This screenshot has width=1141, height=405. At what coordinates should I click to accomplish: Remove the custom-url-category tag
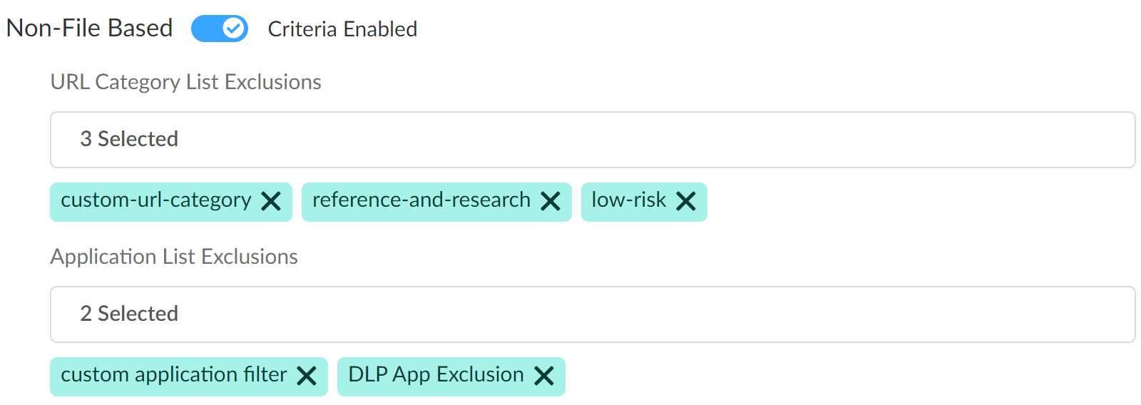click(x=271, y=202)
